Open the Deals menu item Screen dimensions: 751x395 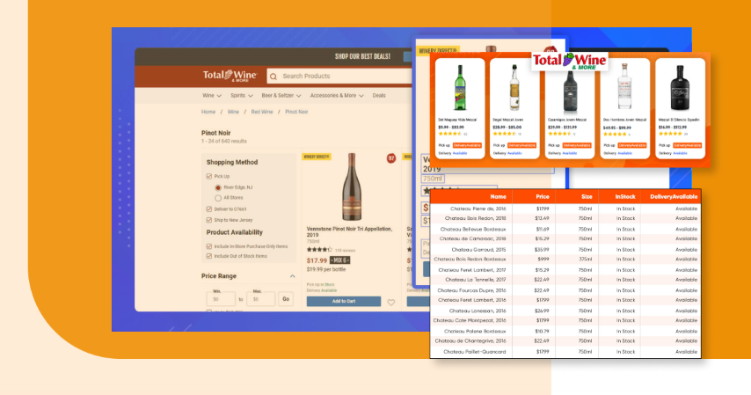click(379, 95)
